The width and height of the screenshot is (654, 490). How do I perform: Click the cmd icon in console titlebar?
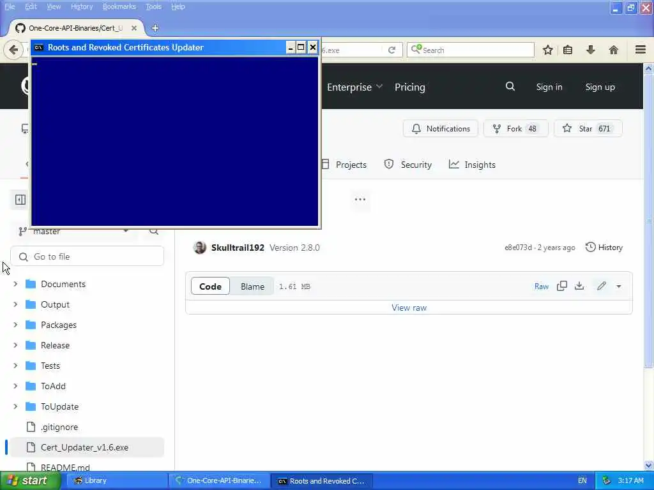point(39,47)
